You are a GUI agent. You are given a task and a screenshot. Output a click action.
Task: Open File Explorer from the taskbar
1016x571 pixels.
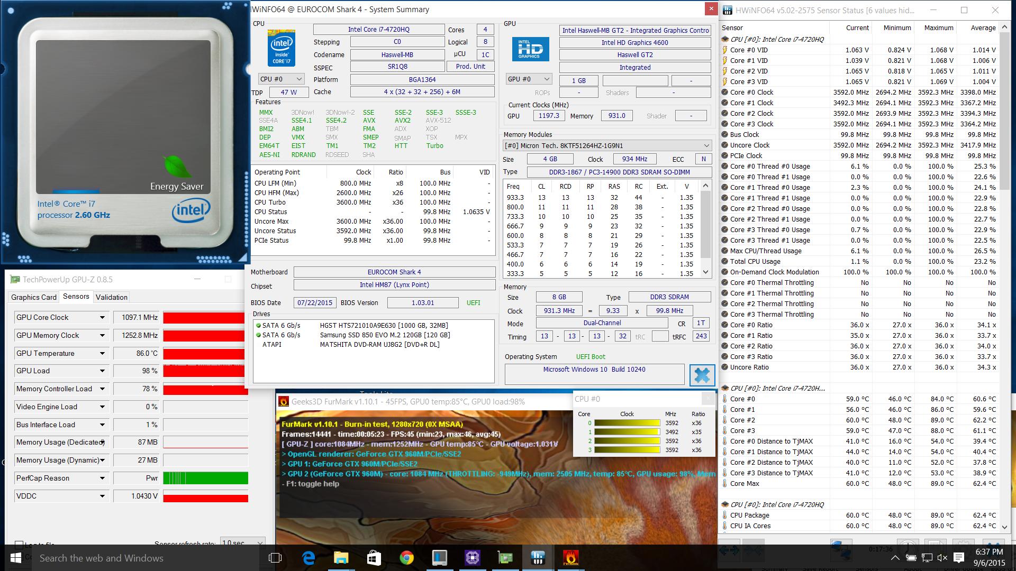pyautogui.click(x=341, y=558)
